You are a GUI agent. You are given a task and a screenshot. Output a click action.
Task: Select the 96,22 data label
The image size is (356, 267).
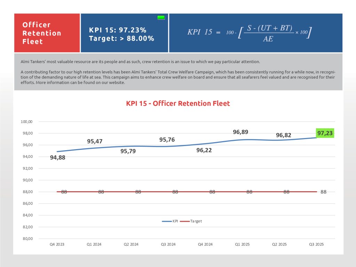[x=204, y=151]
